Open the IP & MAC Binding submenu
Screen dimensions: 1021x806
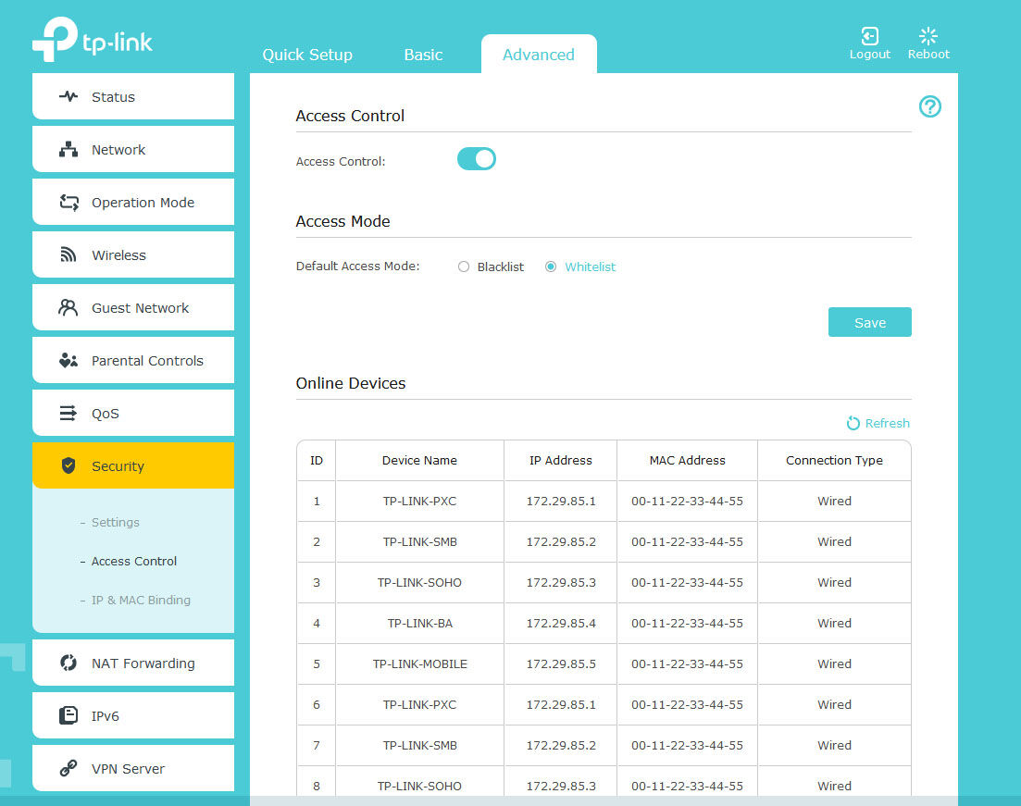click(x=141, y=601)
